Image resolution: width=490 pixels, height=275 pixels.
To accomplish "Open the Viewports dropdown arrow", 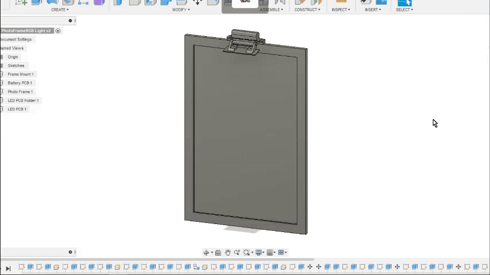I will tap(286, 253).
